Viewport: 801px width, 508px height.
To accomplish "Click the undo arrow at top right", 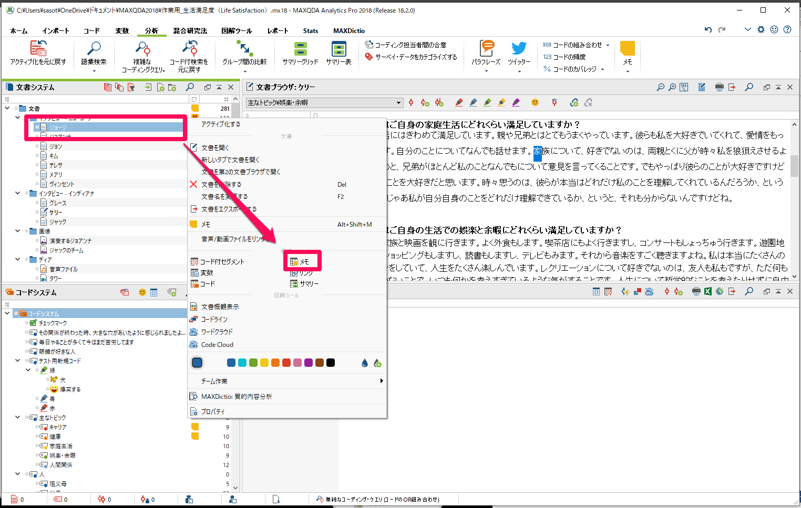I will (x=708, y=29).
